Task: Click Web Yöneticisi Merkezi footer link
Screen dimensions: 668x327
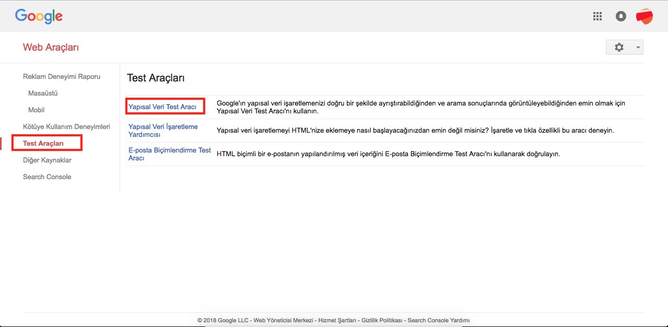Action: pyautogui.click(x=284, y=320)
